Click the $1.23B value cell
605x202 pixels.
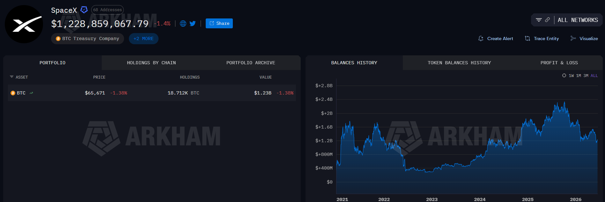pyautogui.click(x=262, y=93)
